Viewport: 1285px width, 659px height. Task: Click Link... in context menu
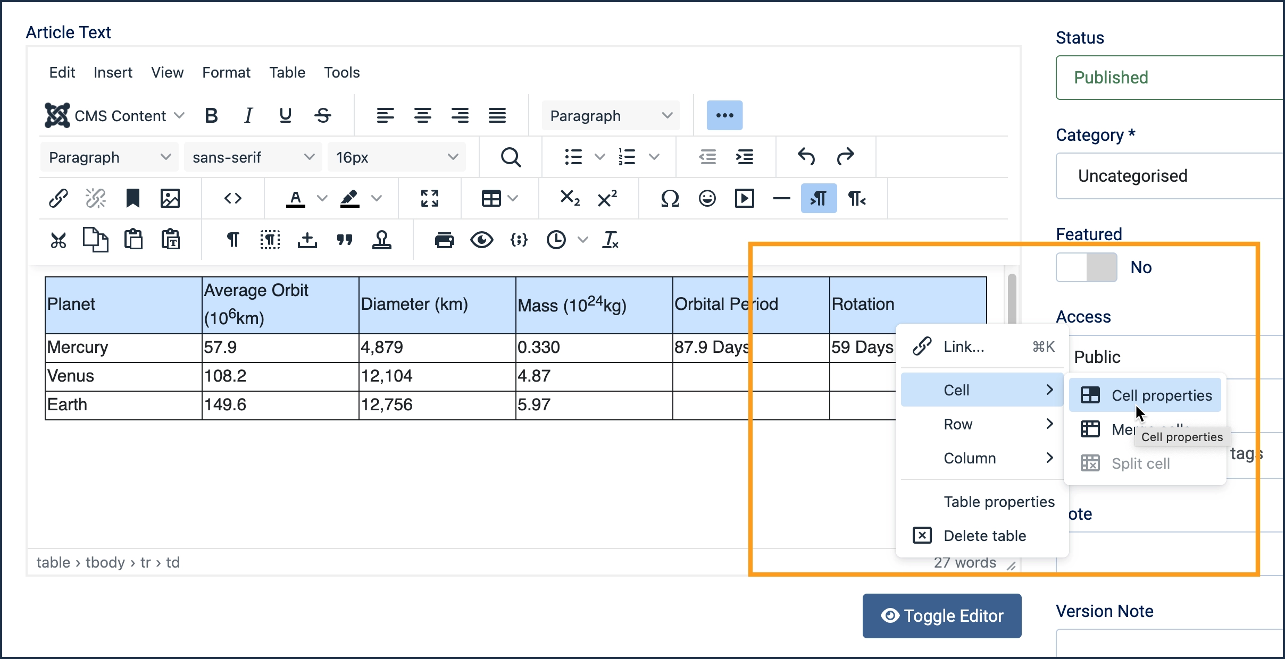[982, 347]
